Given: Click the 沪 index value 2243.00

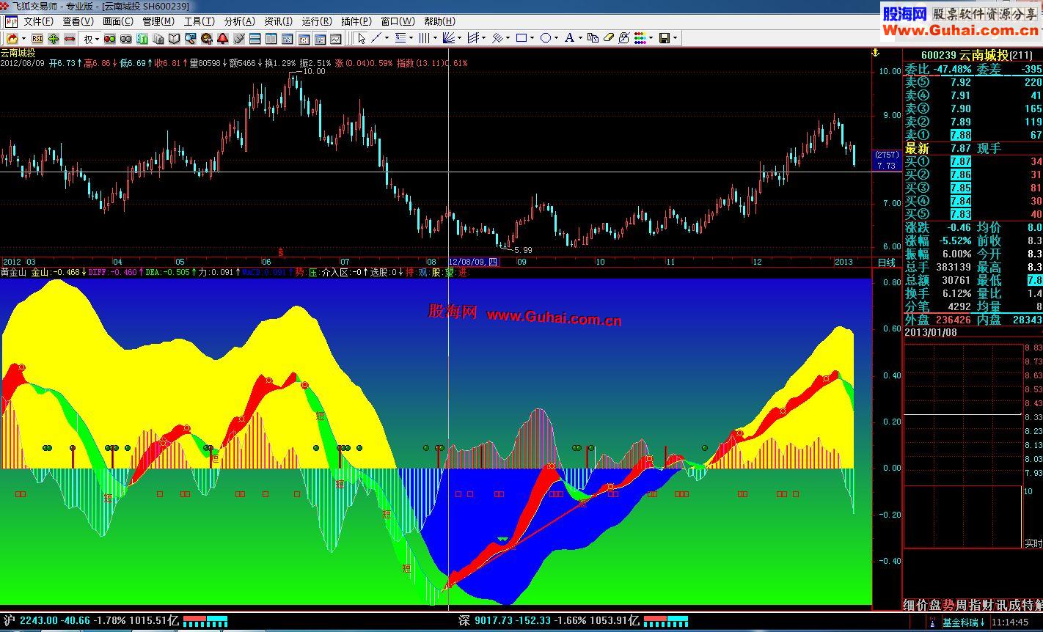Looking at the screenshot, I should point(39,620).
